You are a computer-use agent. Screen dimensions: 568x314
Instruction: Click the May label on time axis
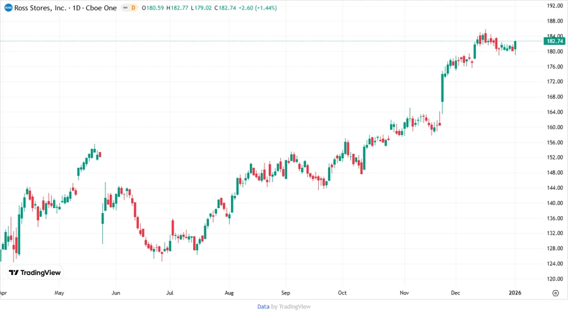(59, 293)
